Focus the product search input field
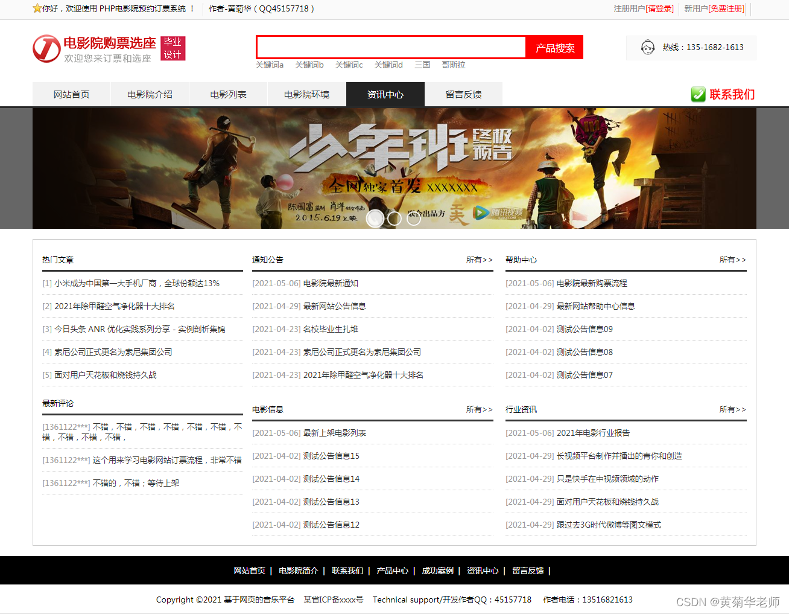 coord(391,47)
